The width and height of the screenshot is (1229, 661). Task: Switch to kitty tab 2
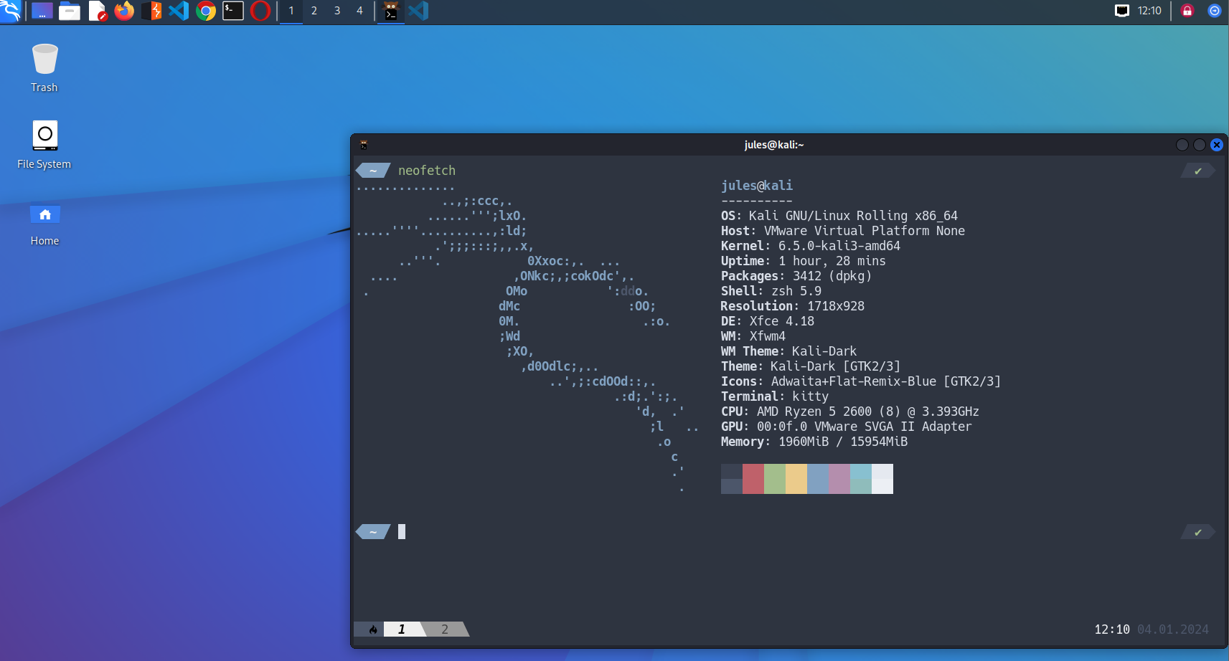point(445,629)
